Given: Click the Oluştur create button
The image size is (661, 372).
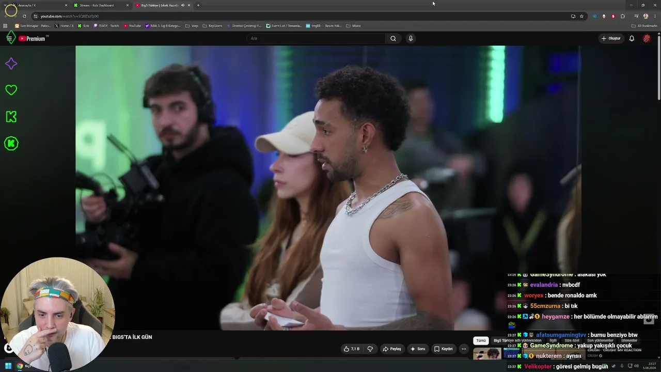Looking at the screenshot, I should [611, 38].
